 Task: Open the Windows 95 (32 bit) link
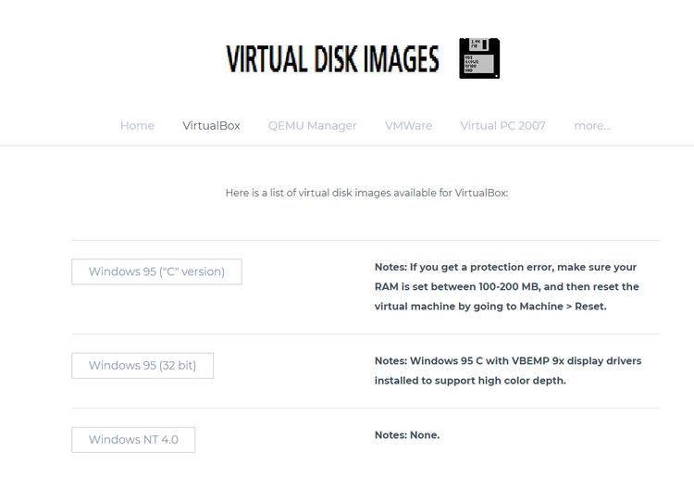(143, 366)
